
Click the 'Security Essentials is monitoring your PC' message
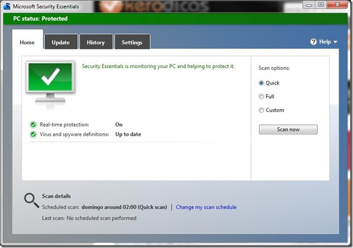click(158, 66)
